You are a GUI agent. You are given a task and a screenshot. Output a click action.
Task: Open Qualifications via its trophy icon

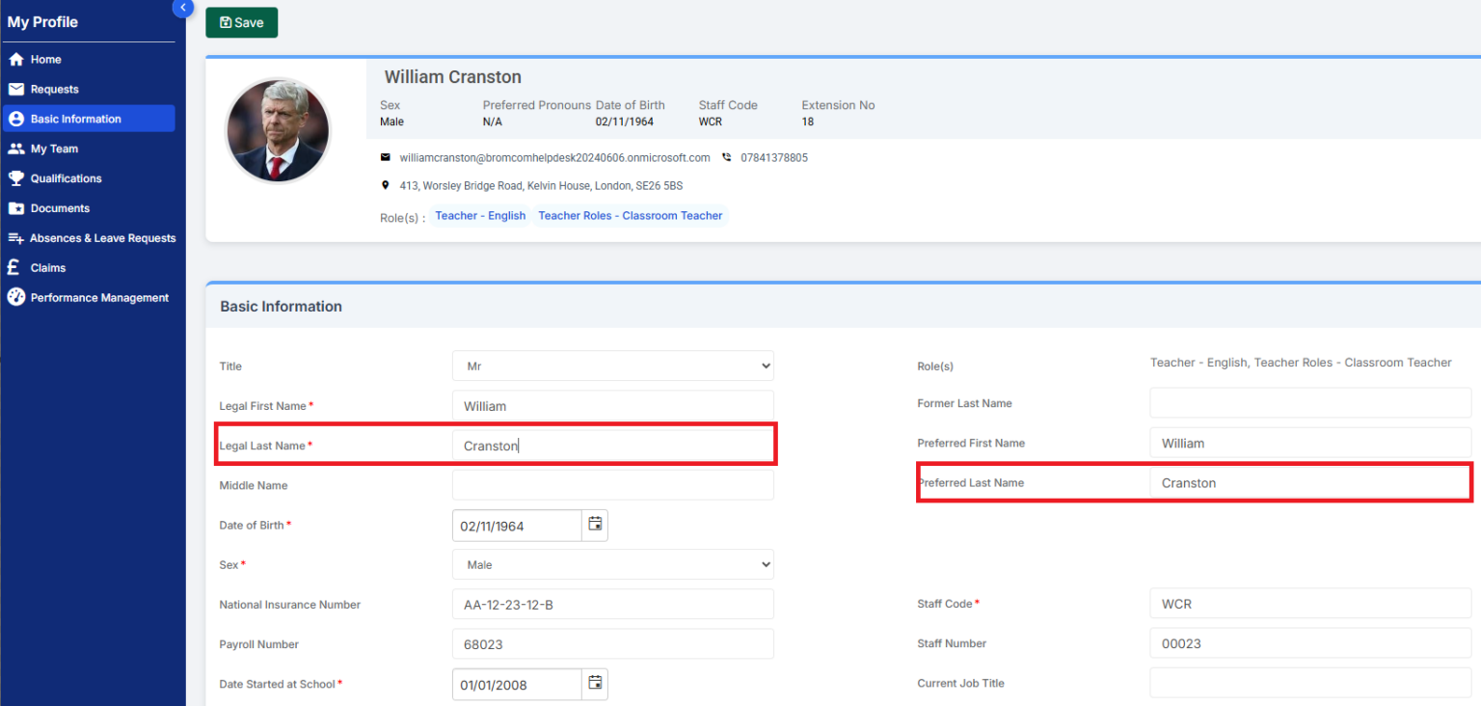click(17, 178)
